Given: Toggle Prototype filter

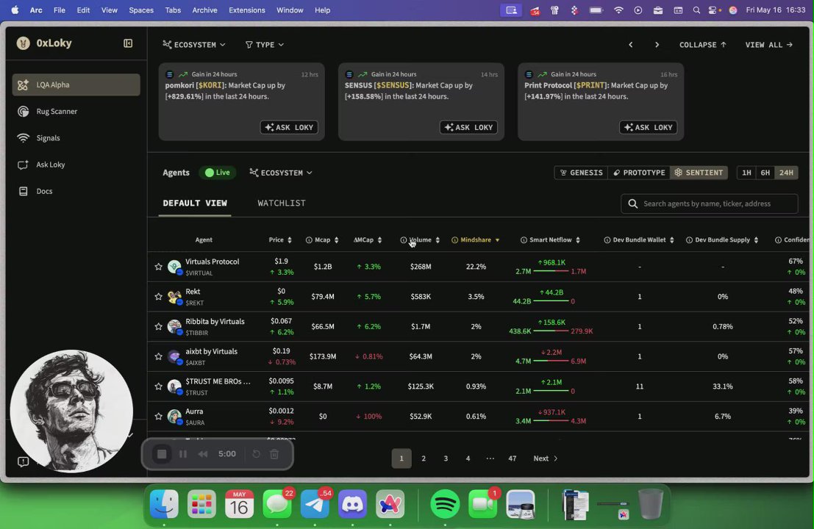Looking at the screenshot, I should [638, 173].
